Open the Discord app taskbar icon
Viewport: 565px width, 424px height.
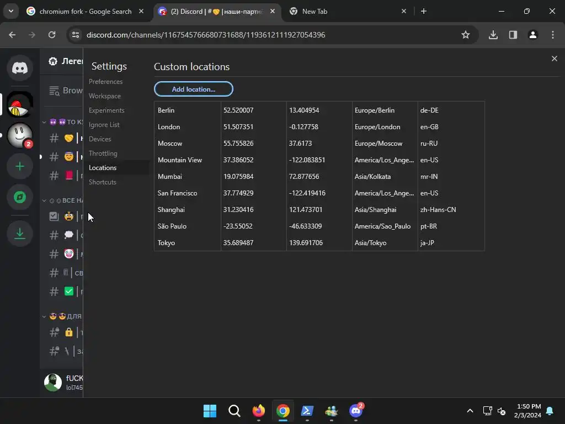point(356,411)
